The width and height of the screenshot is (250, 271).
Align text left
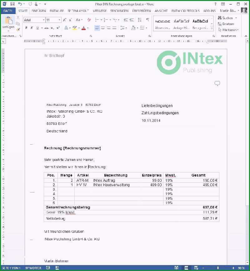(x=97, y=28)
